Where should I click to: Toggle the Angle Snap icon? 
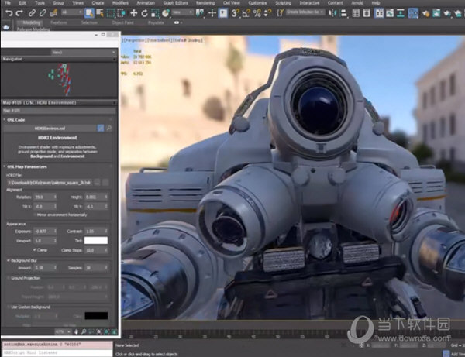246,13
